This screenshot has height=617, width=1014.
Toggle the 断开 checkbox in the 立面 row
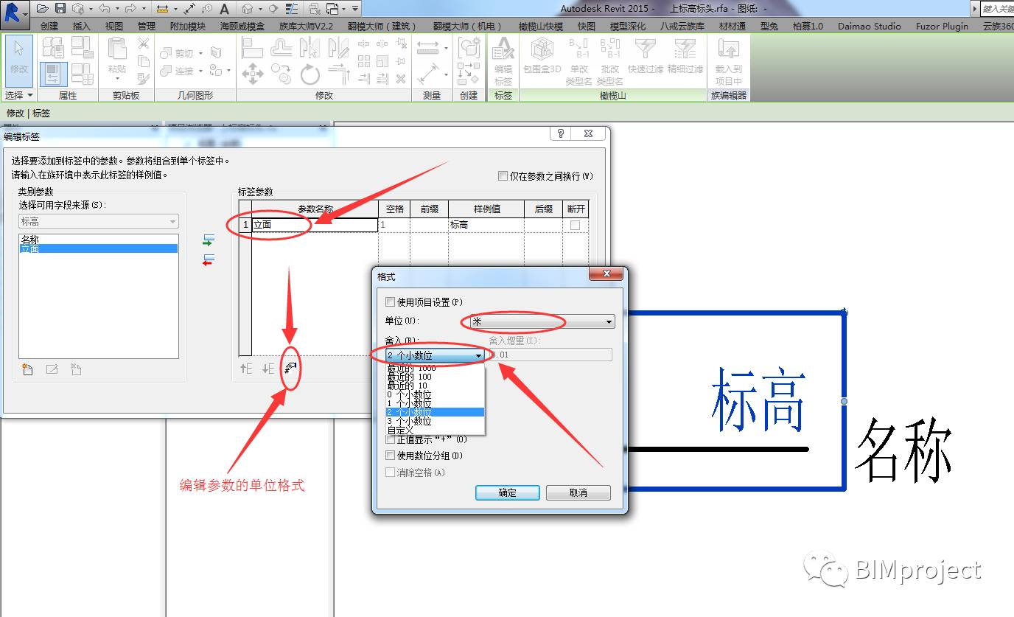tap(575, 225)
